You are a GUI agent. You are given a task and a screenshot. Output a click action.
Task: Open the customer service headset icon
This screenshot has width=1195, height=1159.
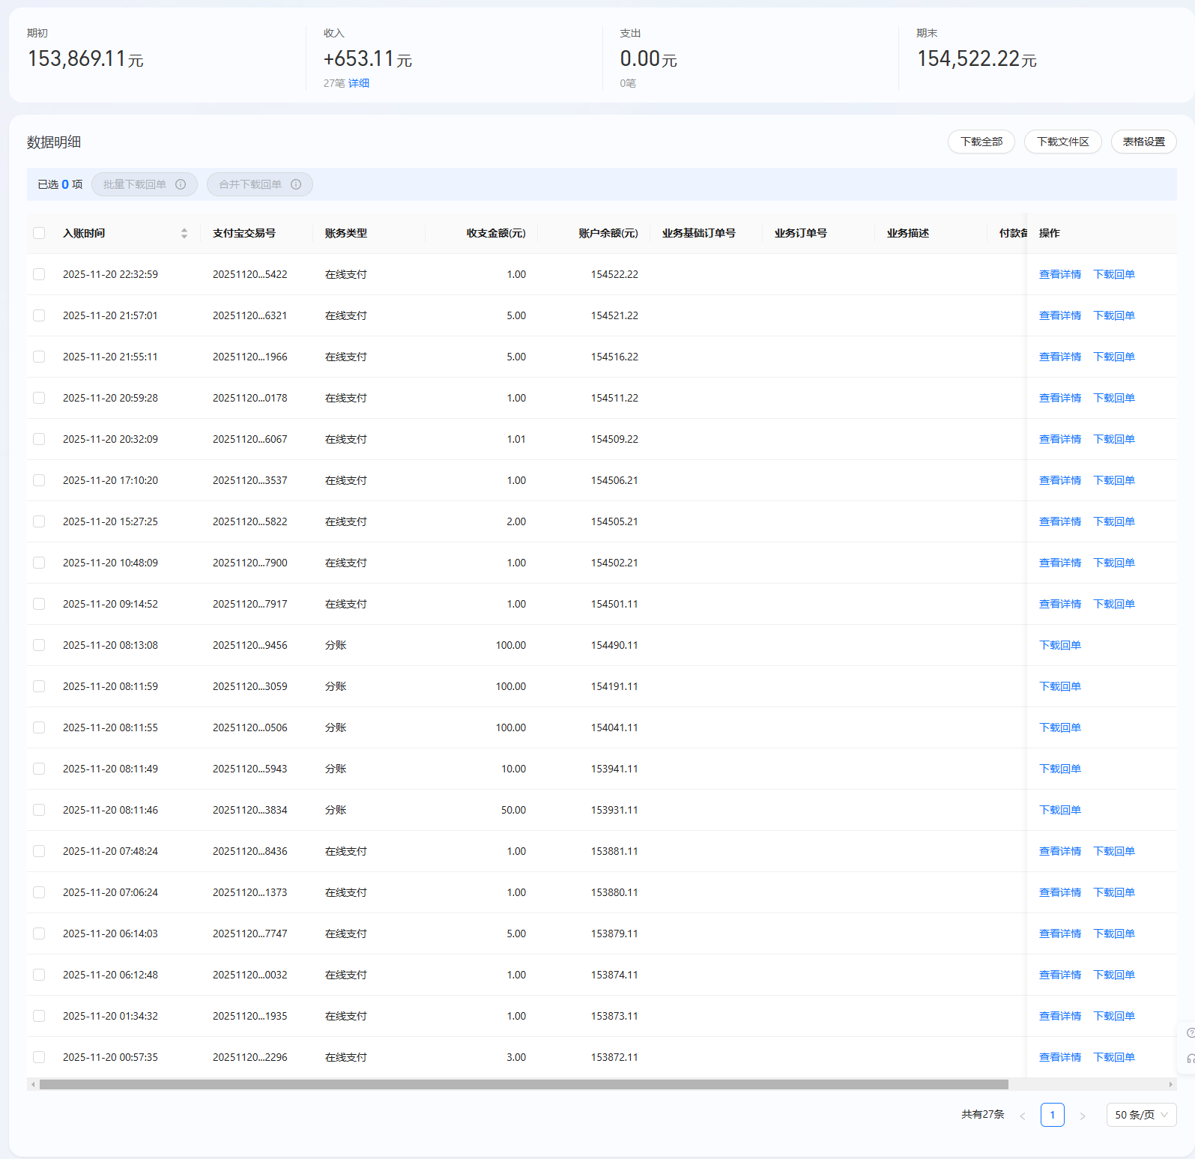(x=1190, y=1058)
